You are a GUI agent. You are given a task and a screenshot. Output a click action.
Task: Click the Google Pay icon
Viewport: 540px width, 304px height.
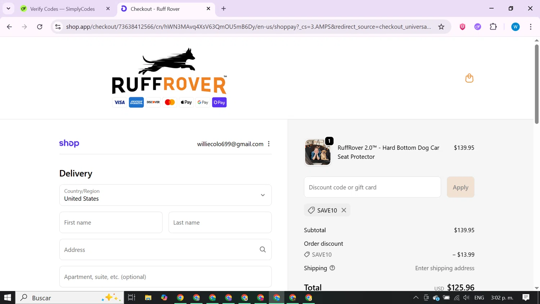click(203, 102)
